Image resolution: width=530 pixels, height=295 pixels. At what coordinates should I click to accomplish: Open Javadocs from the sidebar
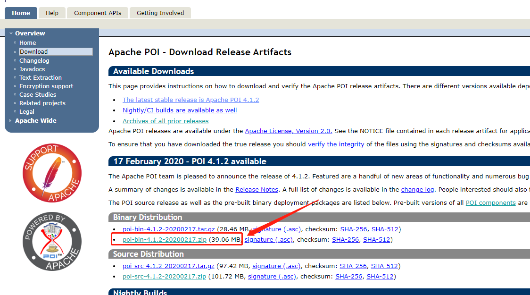[32, 69]
